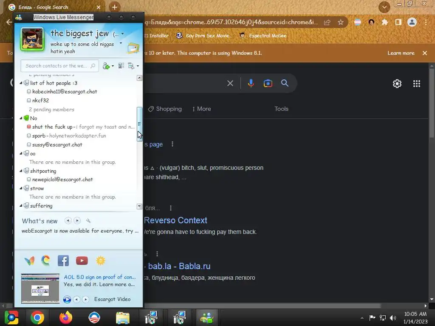Viewport: 435px width, 326px height.
Task: Open the YouTube icon in Messenger
Action: pyautogui.click(x=82, y=261)
